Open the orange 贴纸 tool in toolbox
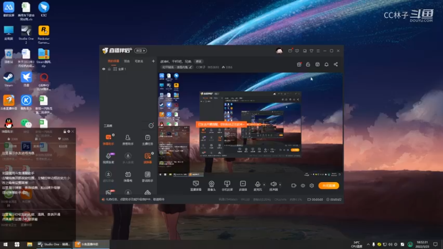 click(147, 158)
